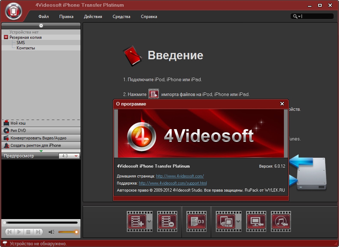Viewport: 339px width, 247px height.
Task: Open the 4:3 aspect ratio dropdown
Action: pos(69,156)
